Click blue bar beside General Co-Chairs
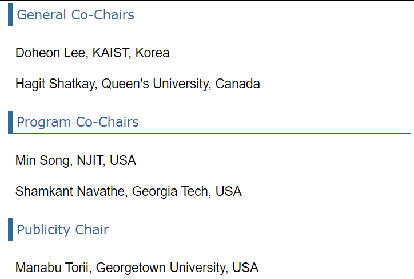414x279 pixels. click(10, 15)
